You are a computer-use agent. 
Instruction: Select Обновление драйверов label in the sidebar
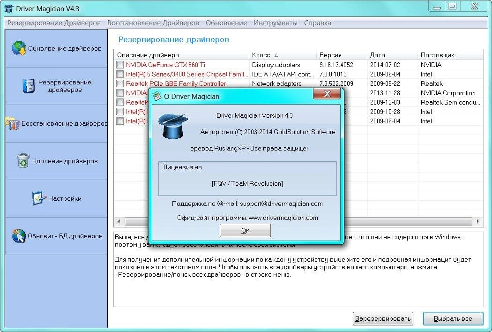[x=65, y=48]
